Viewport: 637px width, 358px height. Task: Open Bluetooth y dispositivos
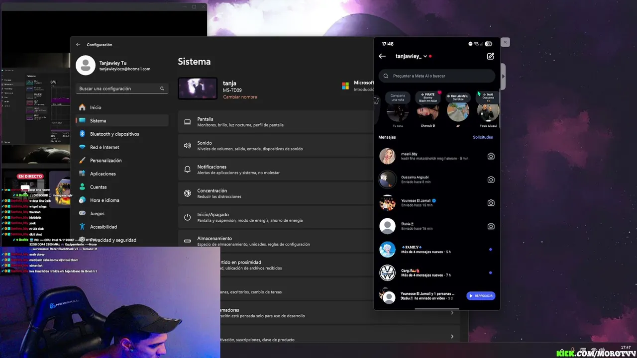[x=122, y=134]
